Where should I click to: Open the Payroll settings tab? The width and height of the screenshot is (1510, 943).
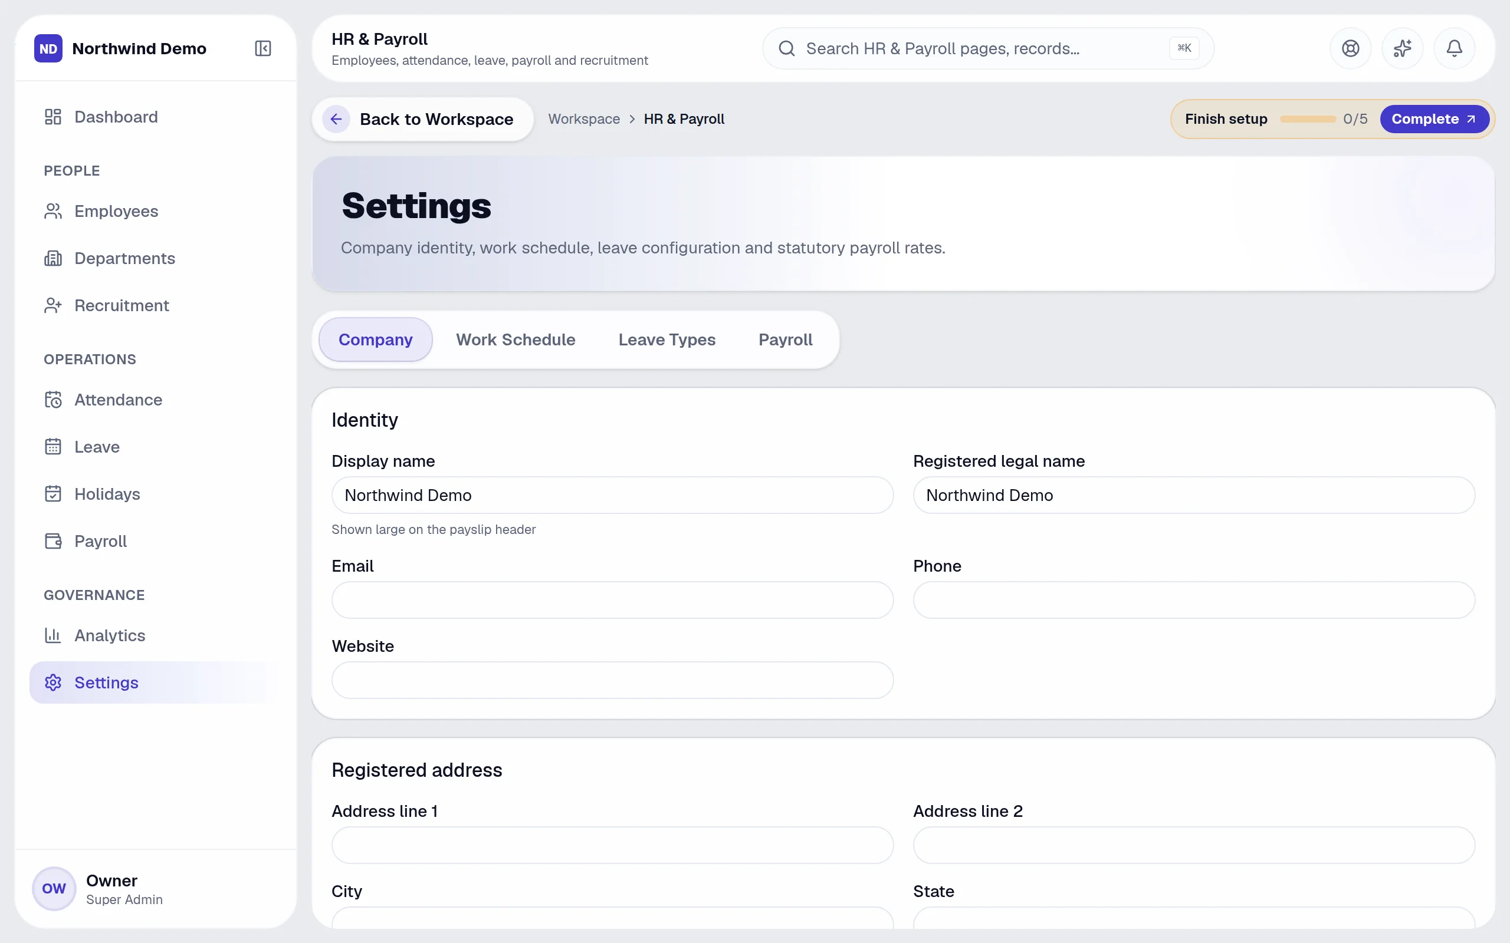click(x=785, y=339)
